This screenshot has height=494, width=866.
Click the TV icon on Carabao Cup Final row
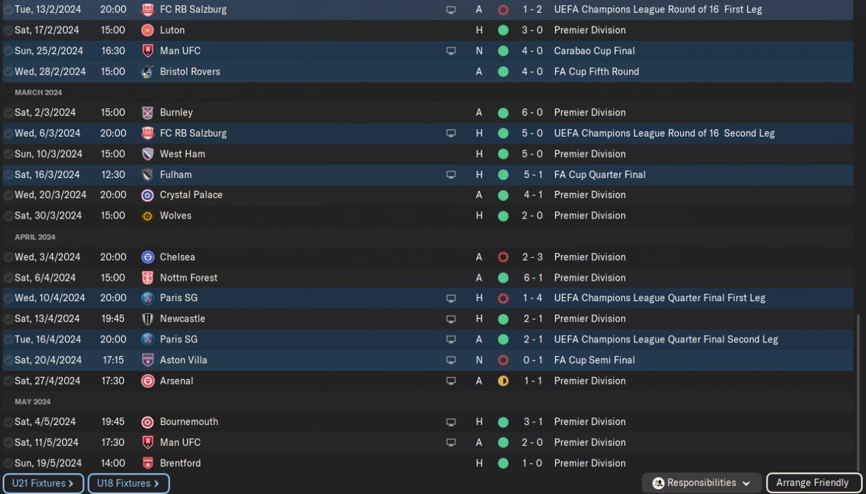pyautogui.click(x=451, y=51)
